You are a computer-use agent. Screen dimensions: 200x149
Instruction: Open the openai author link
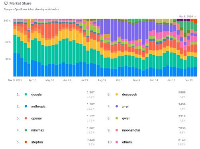click(x=36, y=118)
